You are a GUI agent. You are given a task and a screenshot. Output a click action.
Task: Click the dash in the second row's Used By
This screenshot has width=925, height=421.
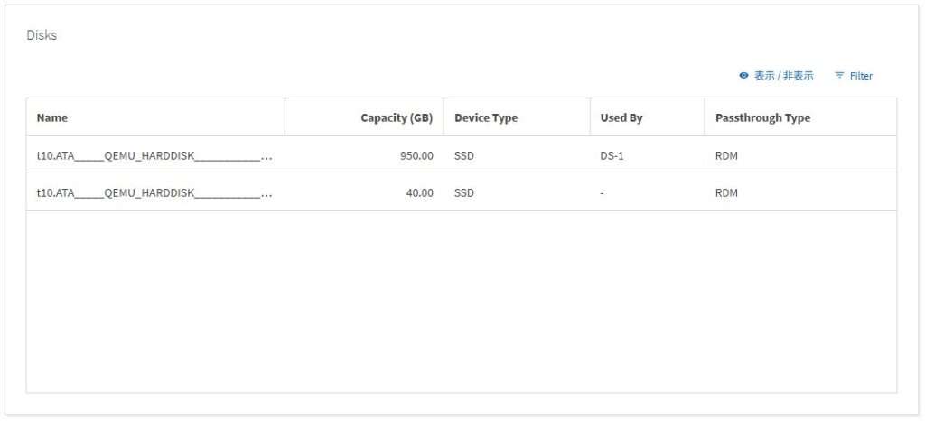coord(603,193)
